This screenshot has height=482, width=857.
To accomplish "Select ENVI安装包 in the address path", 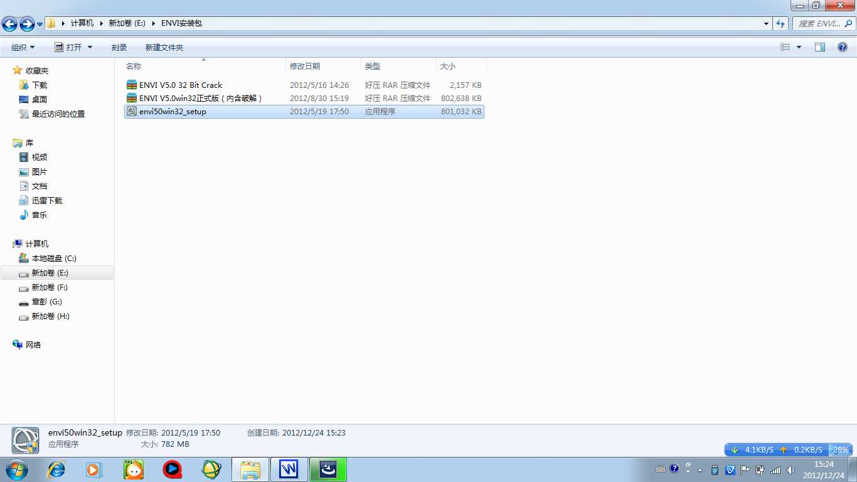I will click(181, 23).
